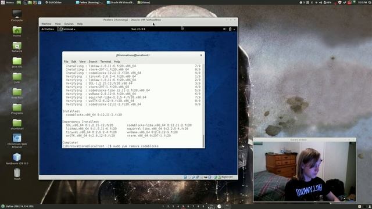Viewport: 372px width, 209px height.
Task: Click VirtualBox hard disk activity status icon
Action: coord(185,177)
